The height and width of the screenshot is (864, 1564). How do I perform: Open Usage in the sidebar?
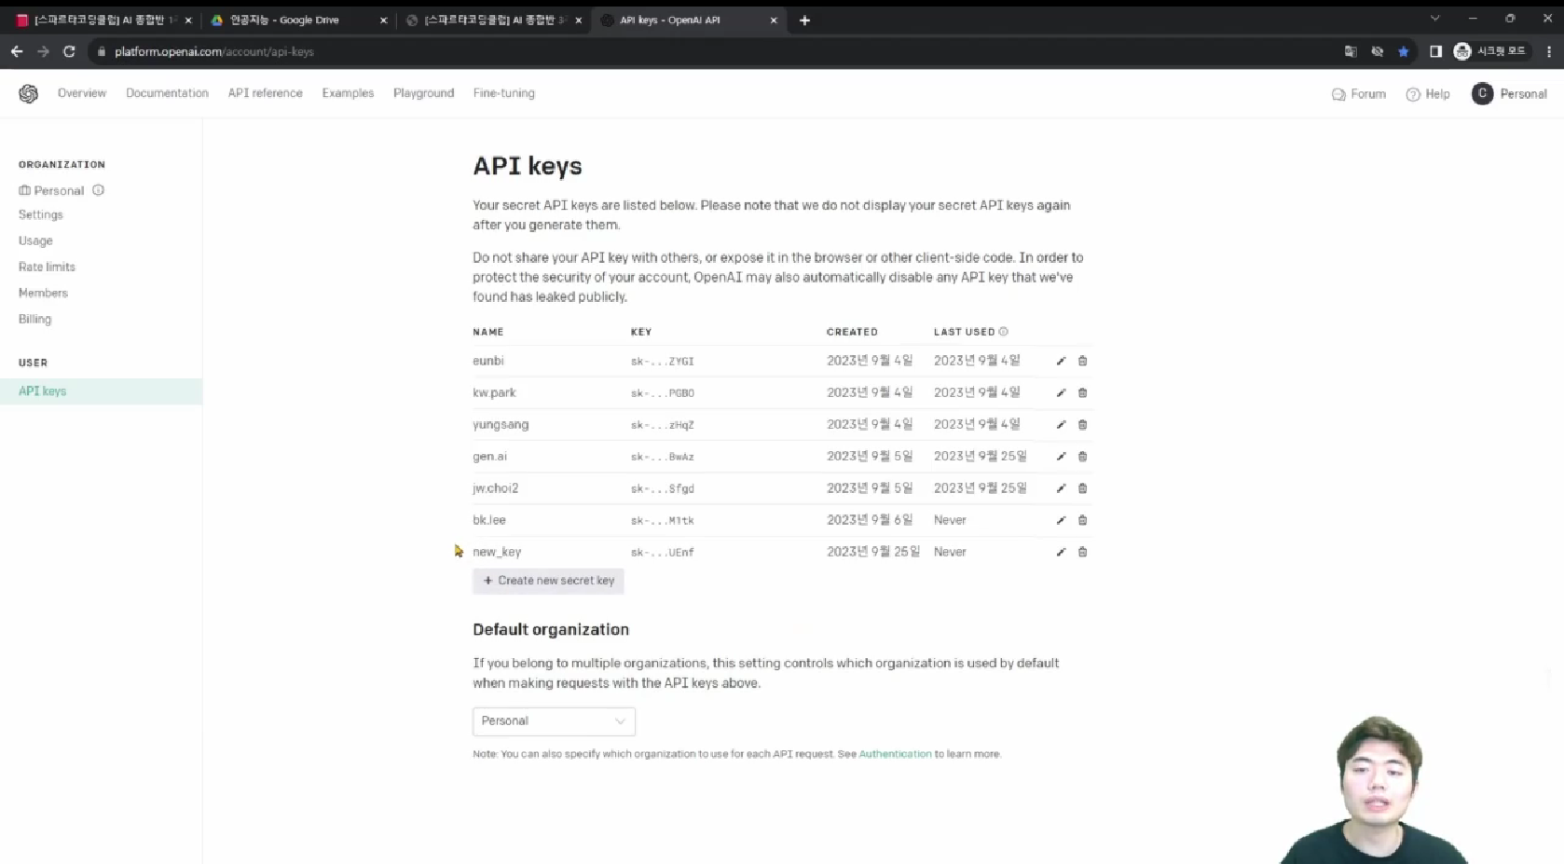[x=35, y=240]
